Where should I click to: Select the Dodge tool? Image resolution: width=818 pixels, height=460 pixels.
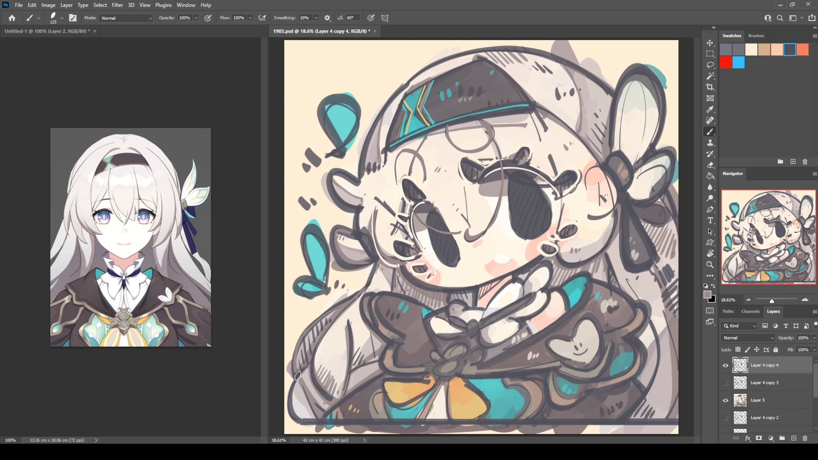tap(710, 198)
